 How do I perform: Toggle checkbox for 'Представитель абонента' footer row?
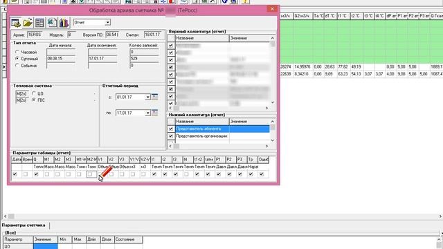pyautogui.click(x=171, y=129)
